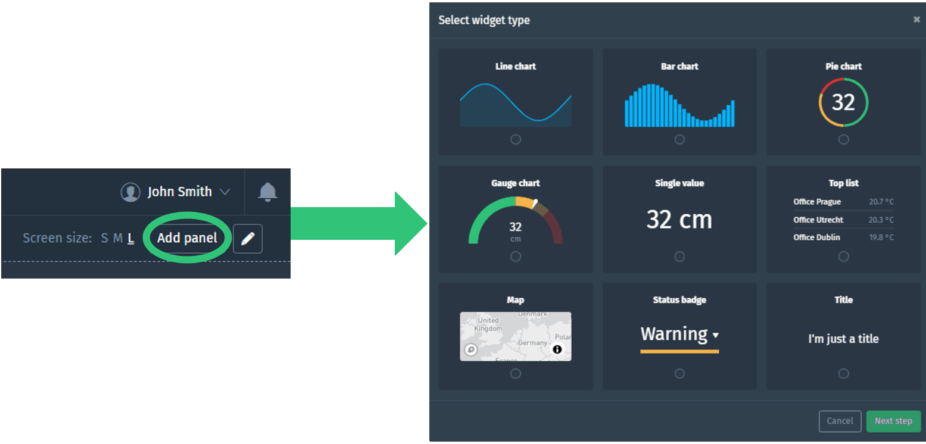This screenshot has height=444, width=926.
Task: Close the Select widget type dialog
Action: pyautogui.click(x=916, y=20)
